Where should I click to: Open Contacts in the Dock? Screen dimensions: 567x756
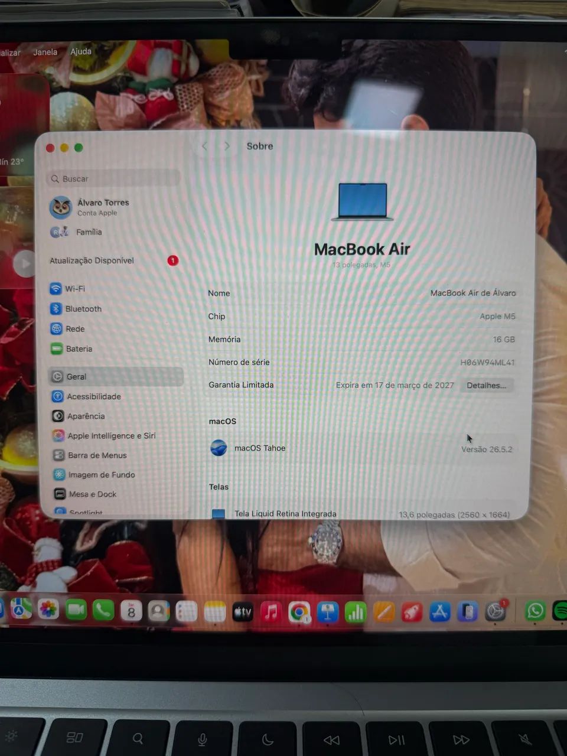tap(159, 611)
